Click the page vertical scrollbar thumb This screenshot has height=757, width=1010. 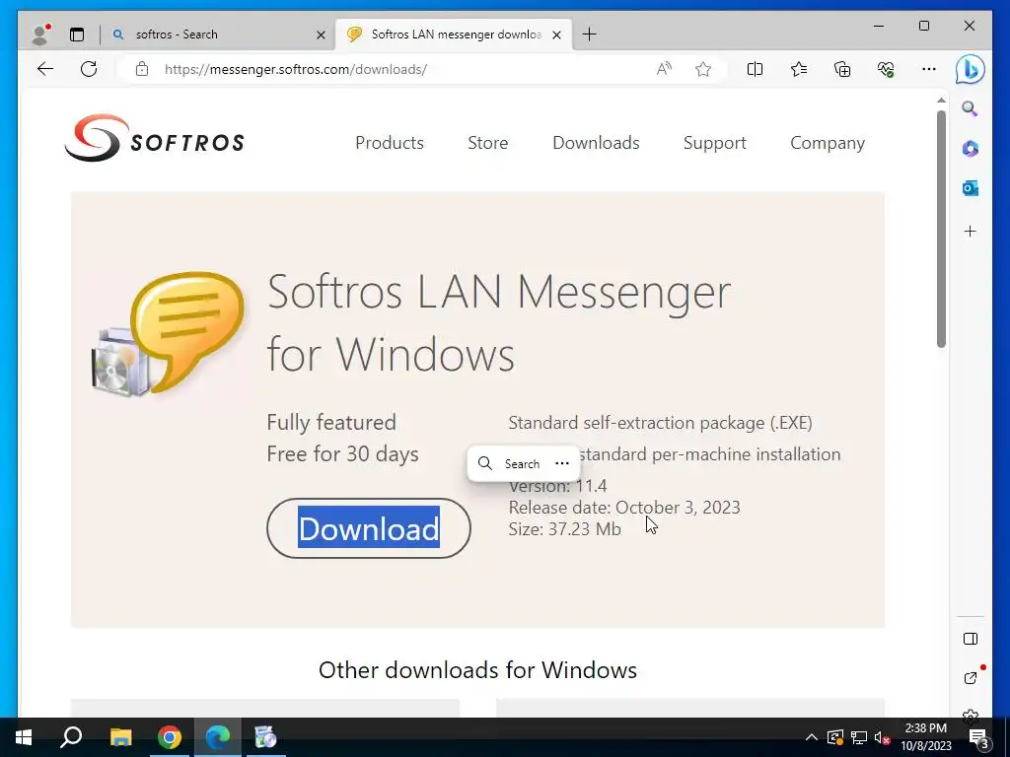tap(941, 229)
